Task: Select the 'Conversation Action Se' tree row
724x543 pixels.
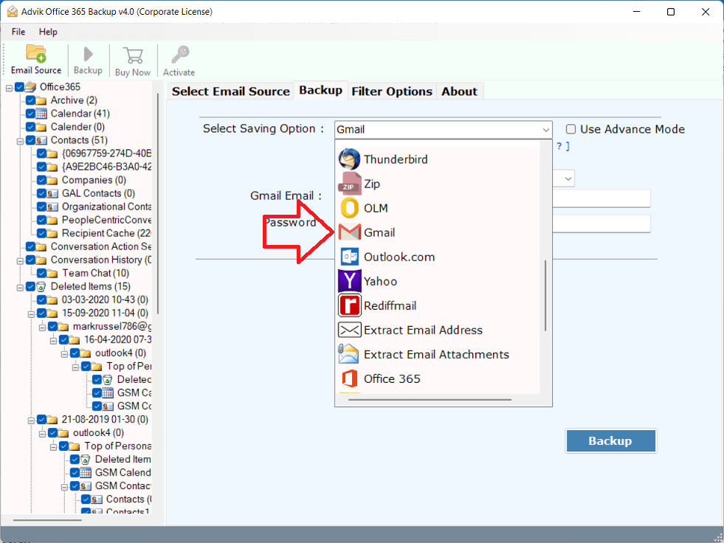Action: pyautogui.click(x=100, y=246)
